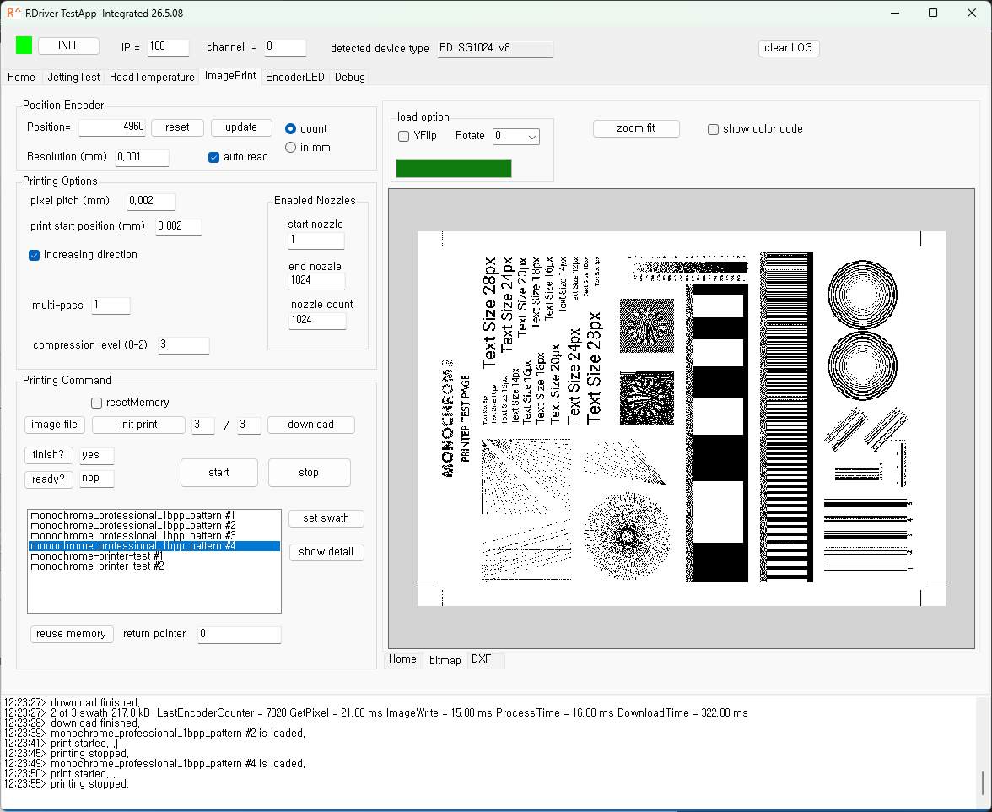
Task: Click the pixel pitch input field
Action: pyautogui.click(x=151, y=201)
